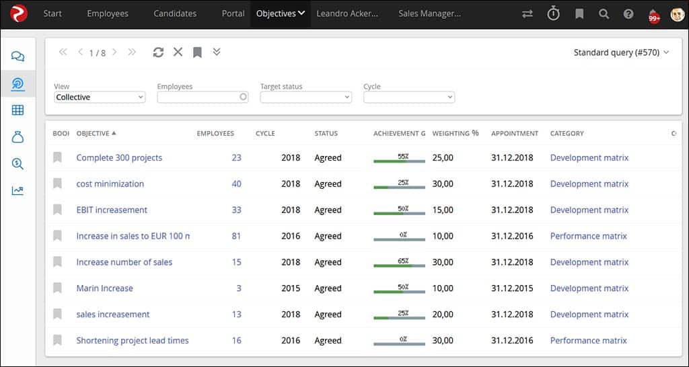Click the table grid sidebar icon
The height and width of the screenshot is (367, 689).
[x=18, y=110]
